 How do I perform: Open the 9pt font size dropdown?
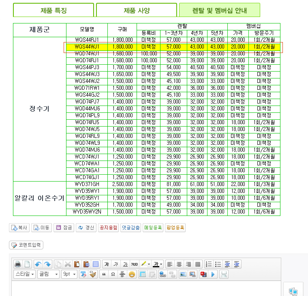69,275
